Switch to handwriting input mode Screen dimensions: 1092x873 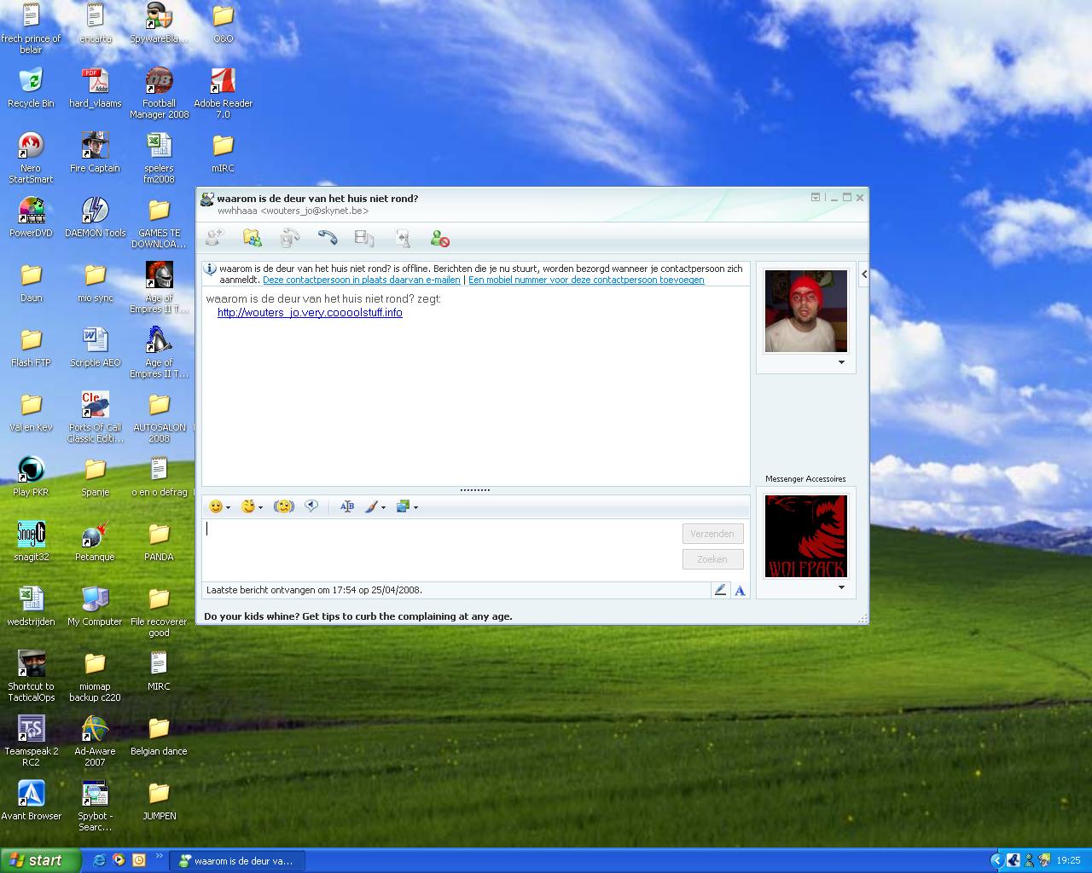coord(720,590)
